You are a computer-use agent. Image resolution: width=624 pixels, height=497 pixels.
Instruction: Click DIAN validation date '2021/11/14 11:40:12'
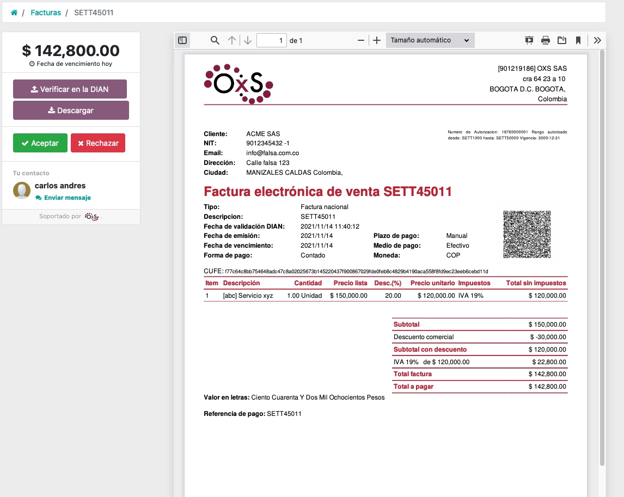click(330, 226)
